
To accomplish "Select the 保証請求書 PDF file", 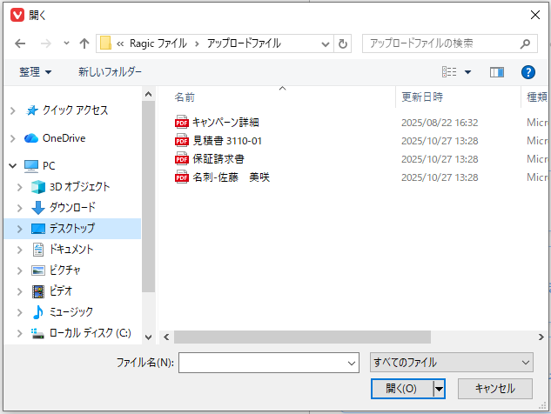I will 218,159.
